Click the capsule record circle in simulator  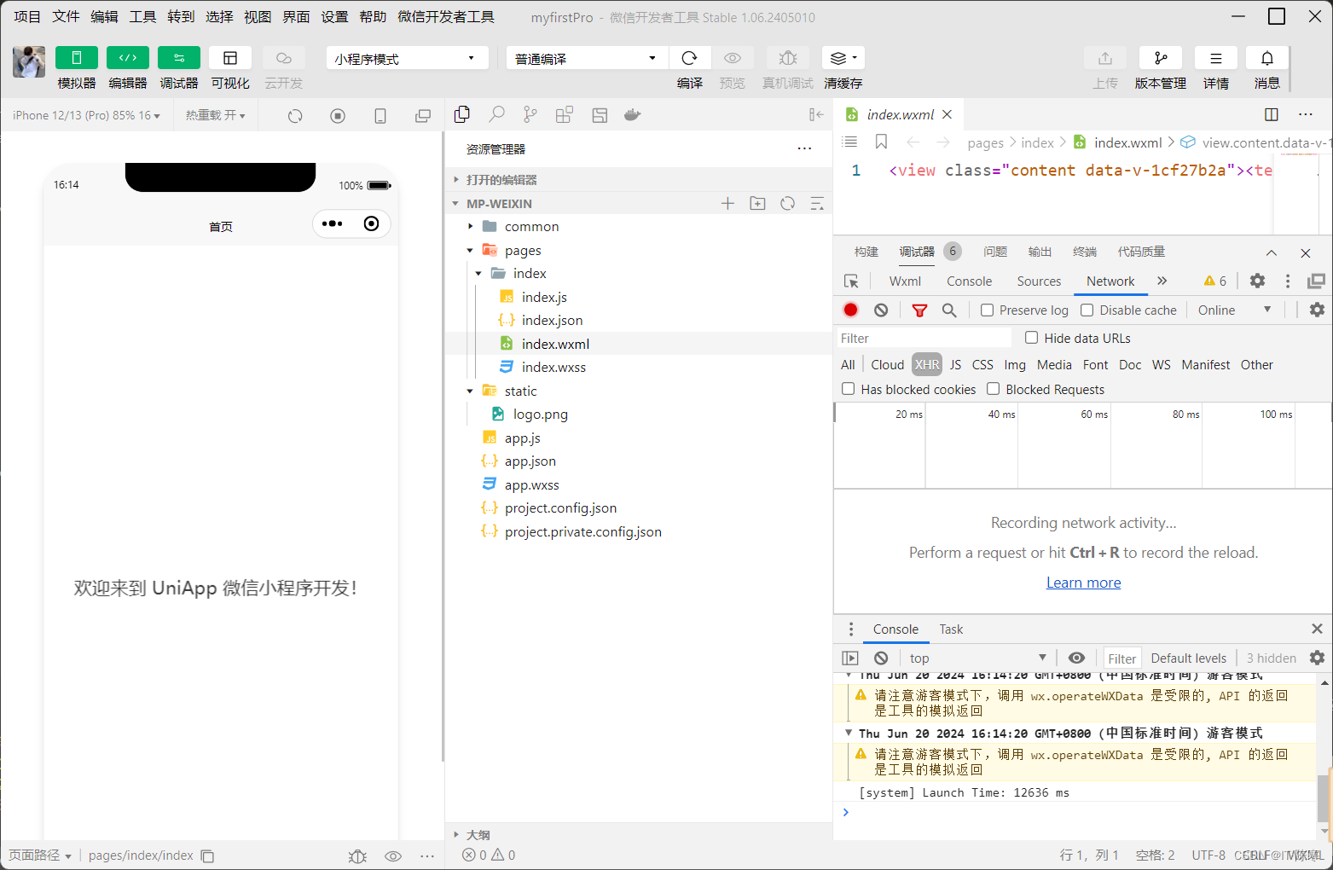pyautogui.click(x=371, y=223)
